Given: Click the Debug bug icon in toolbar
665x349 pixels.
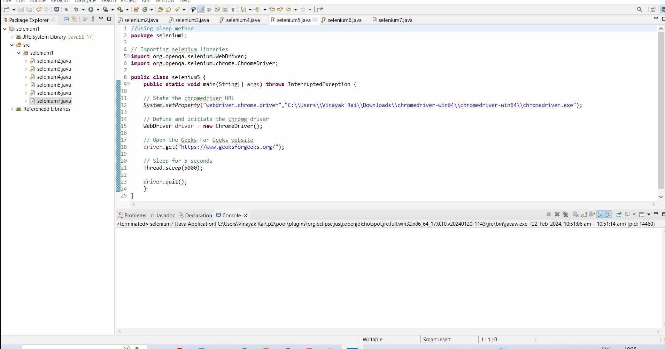Looking at the screenshot, I should click(x=77, y=9).
